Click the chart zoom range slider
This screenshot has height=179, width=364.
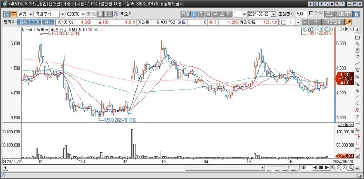click(x=282, y=167)
